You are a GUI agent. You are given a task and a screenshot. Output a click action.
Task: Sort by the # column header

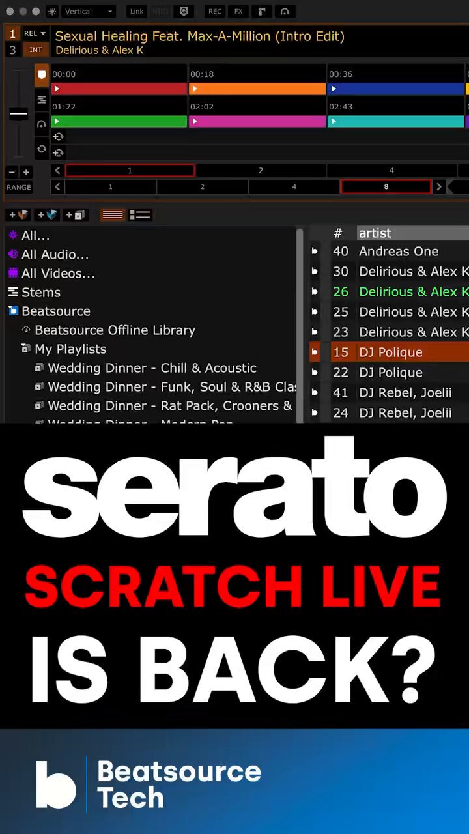[x=338, y=233]
